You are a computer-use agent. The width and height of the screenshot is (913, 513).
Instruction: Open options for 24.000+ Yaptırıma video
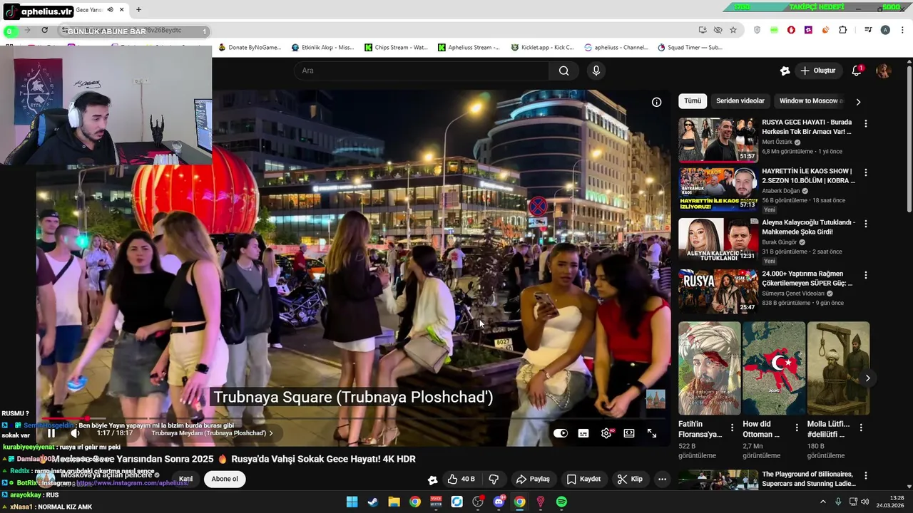(x=866, y=275)
